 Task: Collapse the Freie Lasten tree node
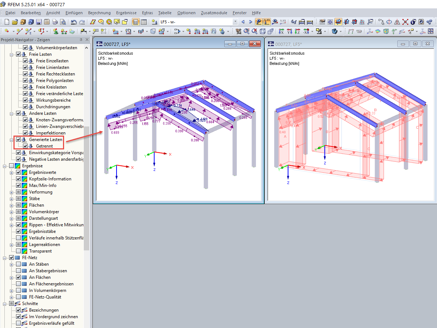(12, 54)
